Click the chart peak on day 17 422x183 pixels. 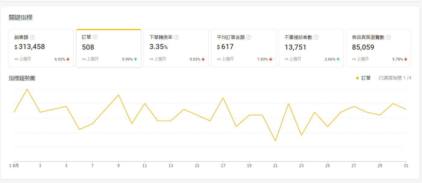click(223, 98)
